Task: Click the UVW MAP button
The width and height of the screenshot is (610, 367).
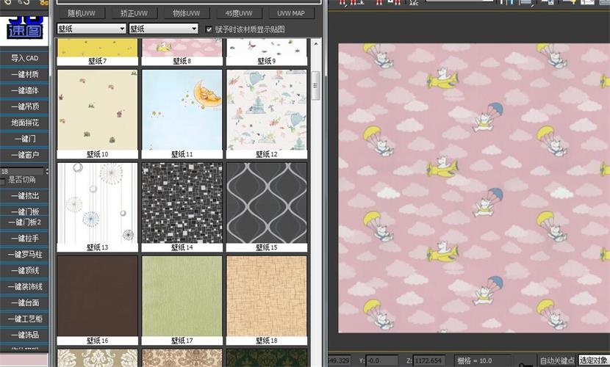Action: [291, 13]
